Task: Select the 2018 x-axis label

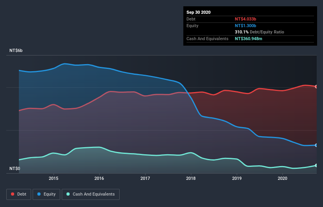Action: coord(191,178)
